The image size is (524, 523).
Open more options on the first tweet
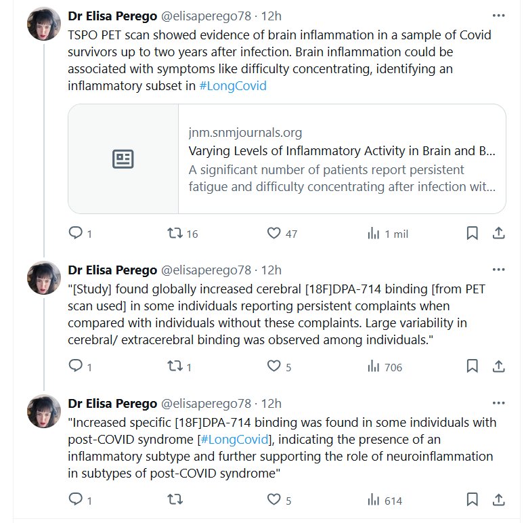498,16
